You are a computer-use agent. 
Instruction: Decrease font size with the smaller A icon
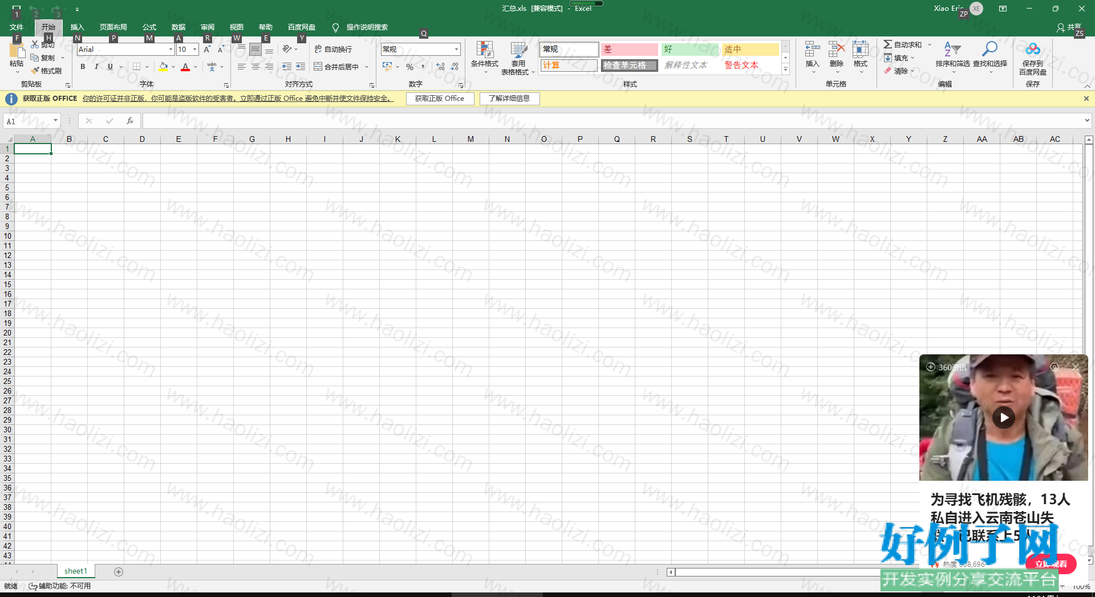pos(221,50)
